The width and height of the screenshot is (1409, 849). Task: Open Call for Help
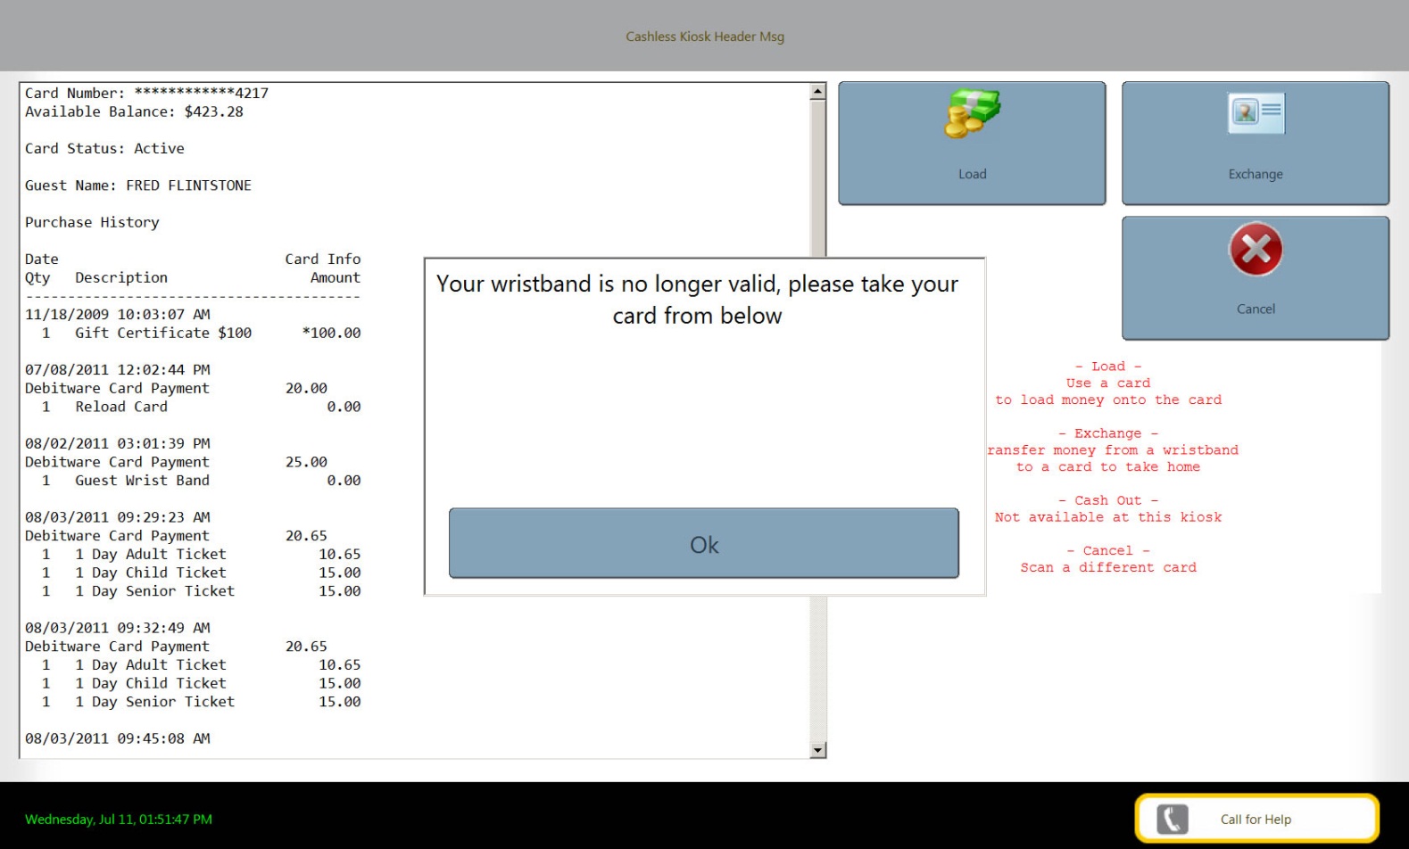1256,819
